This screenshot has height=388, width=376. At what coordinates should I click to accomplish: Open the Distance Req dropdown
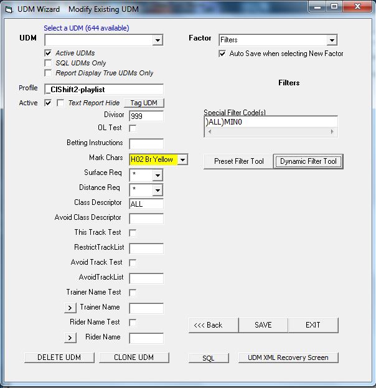(x=157, y=191)
